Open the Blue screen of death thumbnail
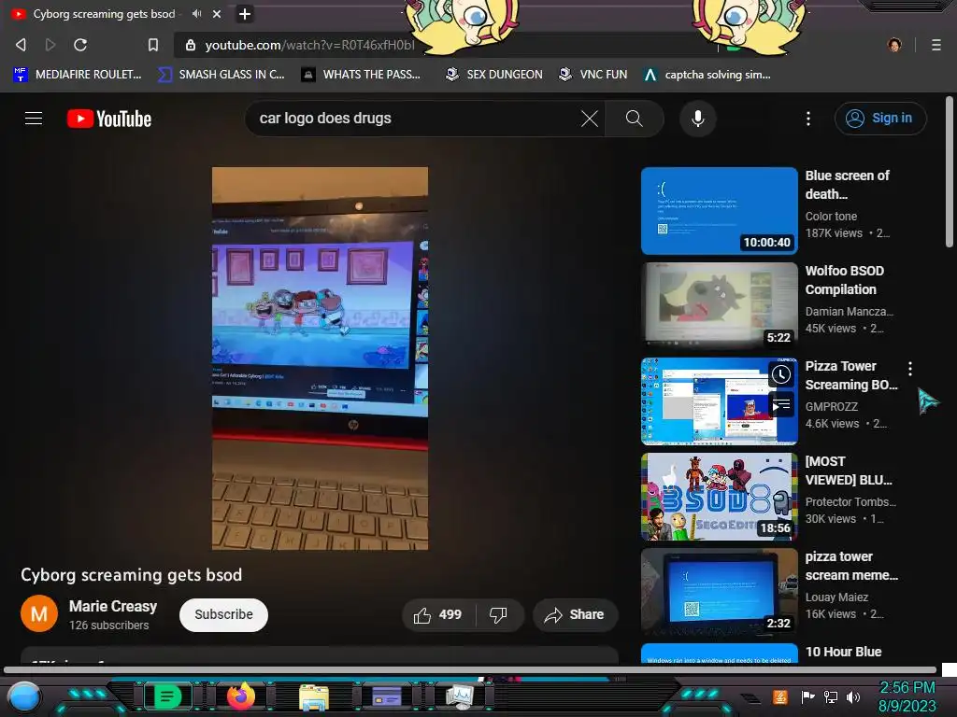This screenshot has width=957, height=717. (719, 210)
